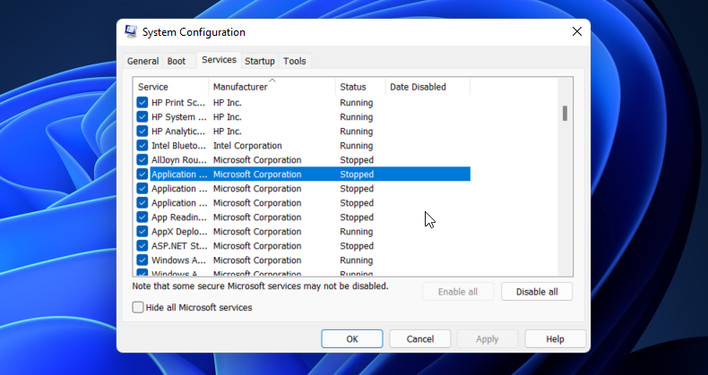
Task: Switch to the General tab
Action: 142,61
